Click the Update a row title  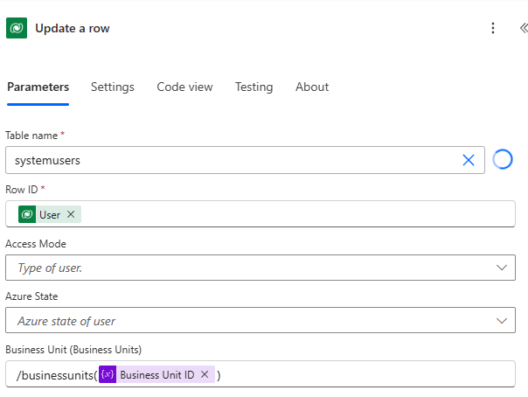tap(73, 28)
